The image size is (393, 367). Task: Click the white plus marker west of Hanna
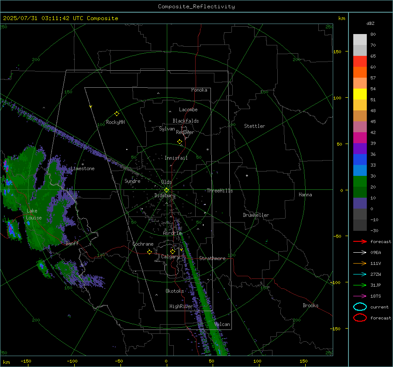[x=247, y=175]
